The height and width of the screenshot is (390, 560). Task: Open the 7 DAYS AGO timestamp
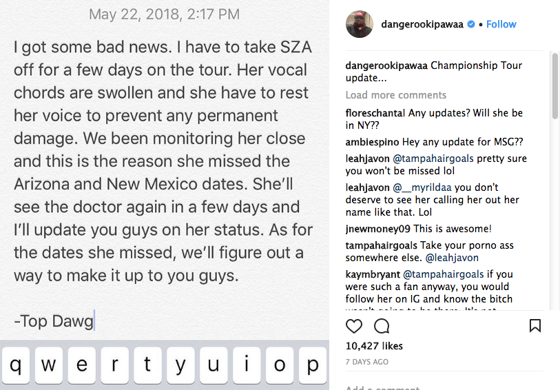(x=367, y=362)
